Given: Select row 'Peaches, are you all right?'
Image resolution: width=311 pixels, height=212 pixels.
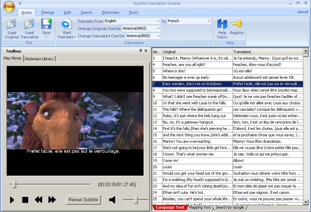Looking at the screenshot, I should (x=228, y=65).
